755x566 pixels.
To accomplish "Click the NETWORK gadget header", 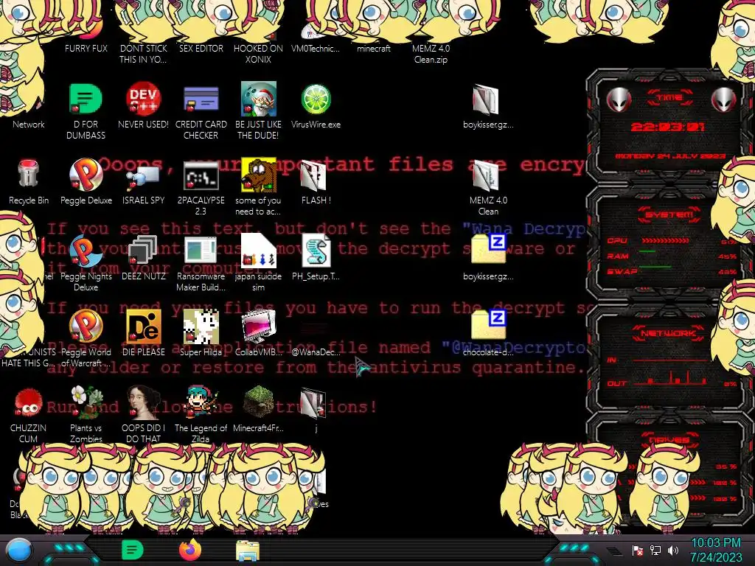I will [x=668, y=332].
